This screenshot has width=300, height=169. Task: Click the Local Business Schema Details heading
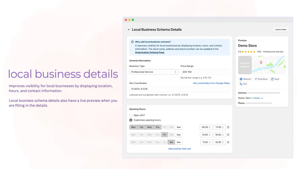point(157,30)
